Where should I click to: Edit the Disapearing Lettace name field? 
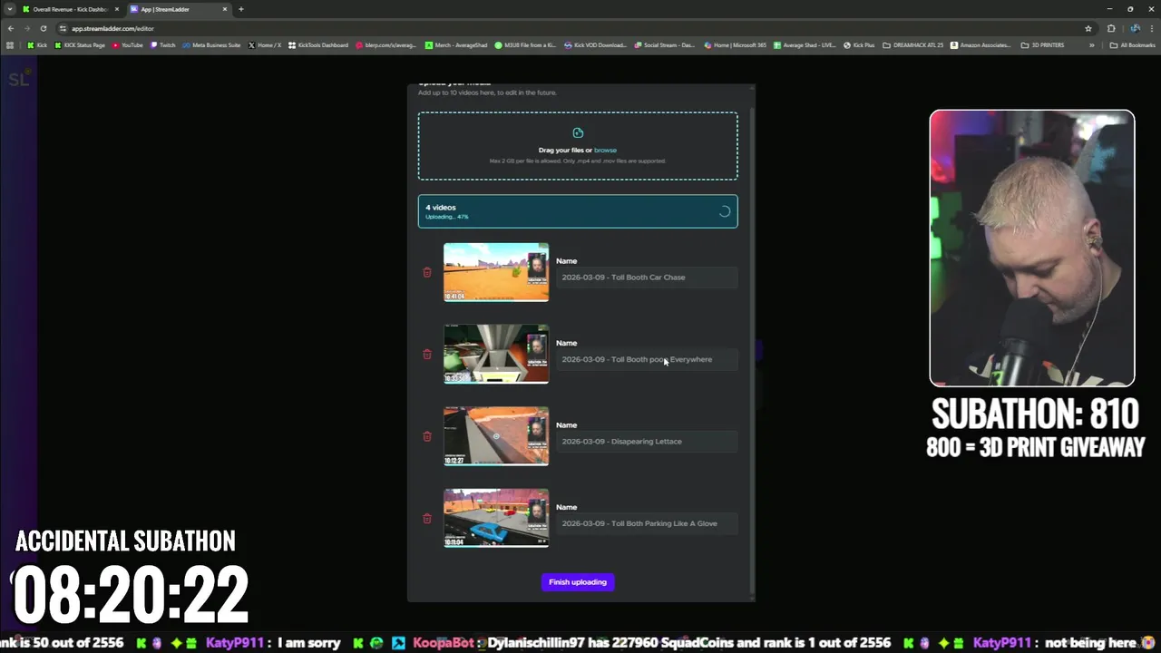[x=647, y=442]
